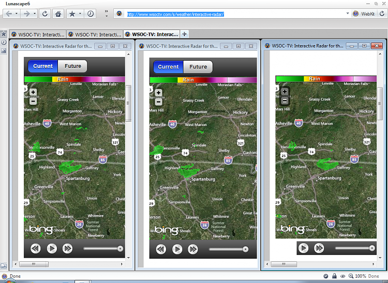Click the status bar padlock security icon
The height and width of the screenshot is (283, 388).
point(334,276)
